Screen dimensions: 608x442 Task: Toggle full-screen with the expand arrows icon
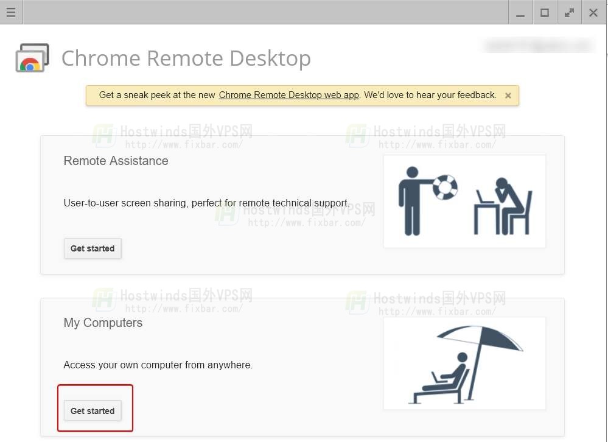coord(569,12)
